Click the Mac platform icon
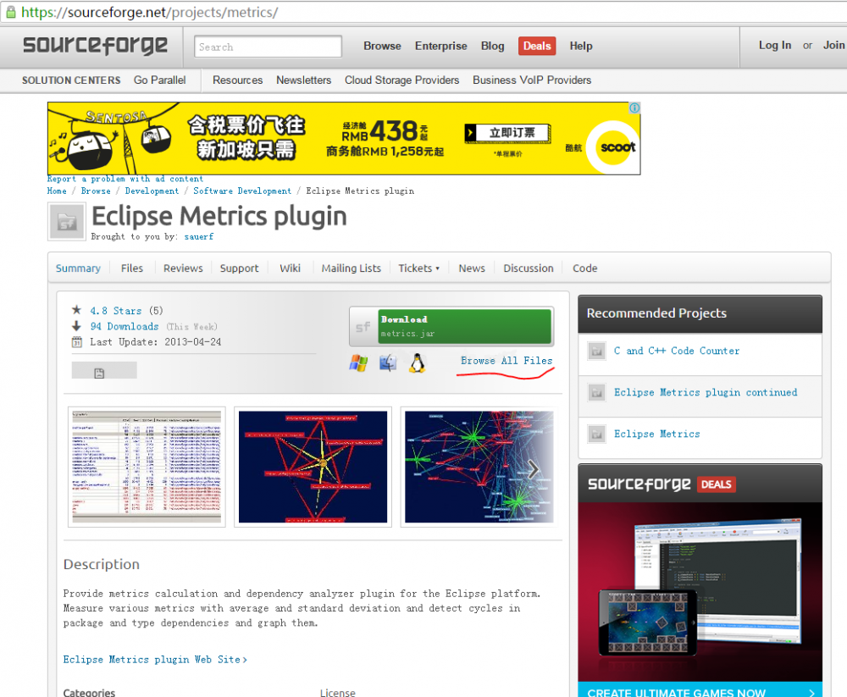847x697 pixels. point(388,363)
